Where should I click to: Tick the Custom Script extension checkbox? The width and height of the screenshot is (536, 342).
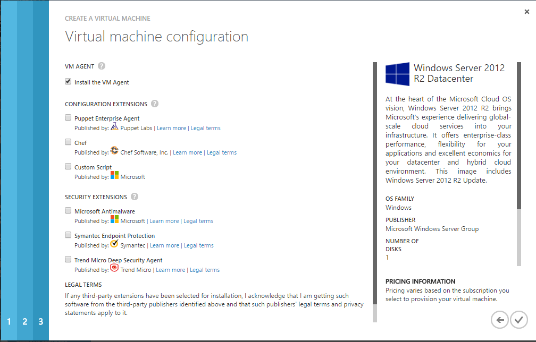point(68,167)
